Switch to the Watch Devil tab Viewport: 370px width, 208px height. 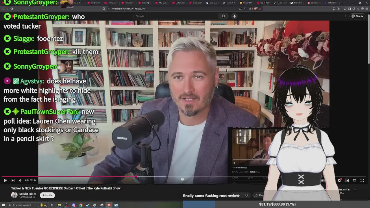coord(331,3)
